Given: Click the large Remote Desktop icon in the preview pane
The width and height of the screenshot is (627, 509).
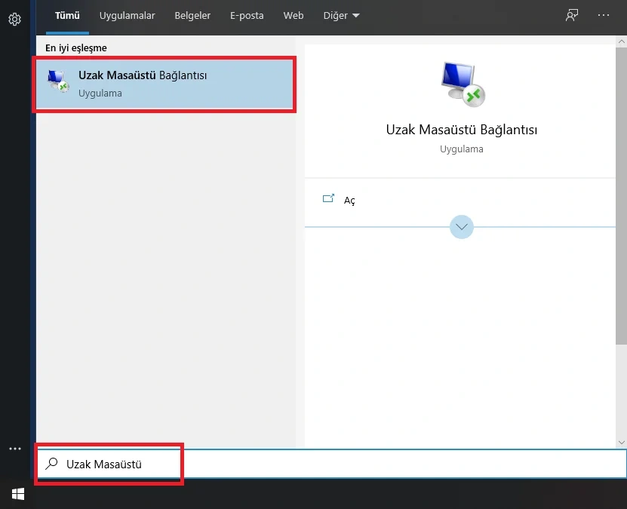Looking at the screenshot, I should (x=461, y=84).
